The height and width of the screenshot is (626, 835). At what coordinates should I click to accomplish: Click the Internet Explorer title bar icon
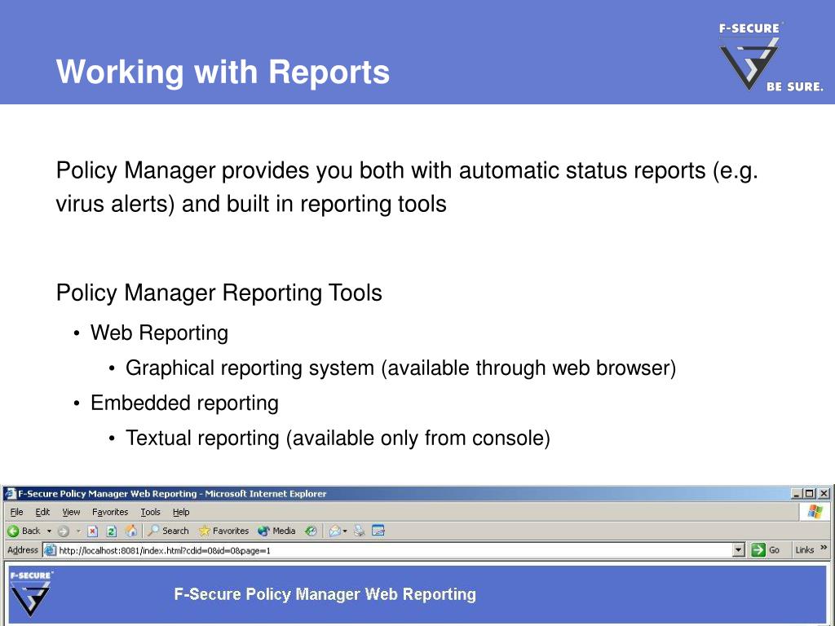tap(10, 493)
